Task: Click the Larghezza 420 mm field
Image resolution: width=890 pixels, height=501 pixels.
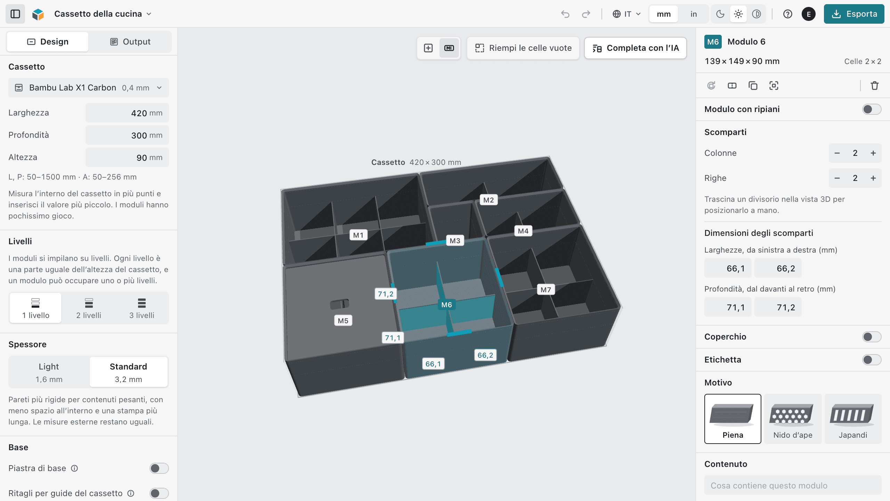Action: (127, 113)
